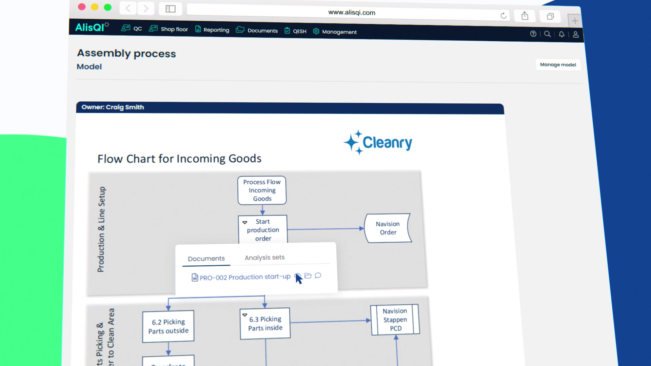The image size is (651, 366).
Task: Navigate back with the browser arrow
Action: (x=128, y=8)
